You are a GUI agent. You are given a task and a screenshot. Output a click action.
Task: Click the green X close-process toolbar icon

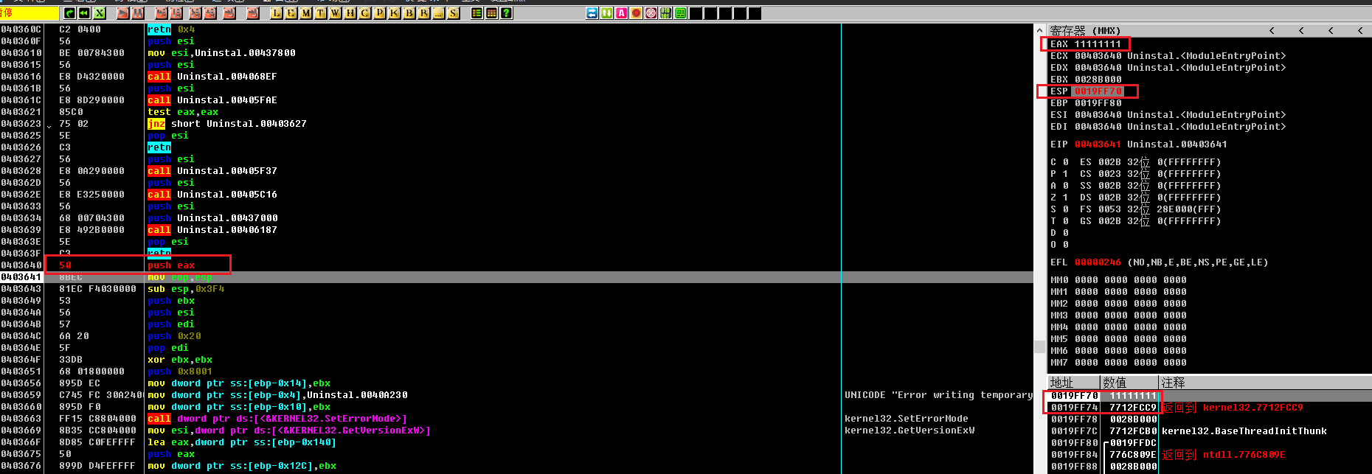click(100, 13)
